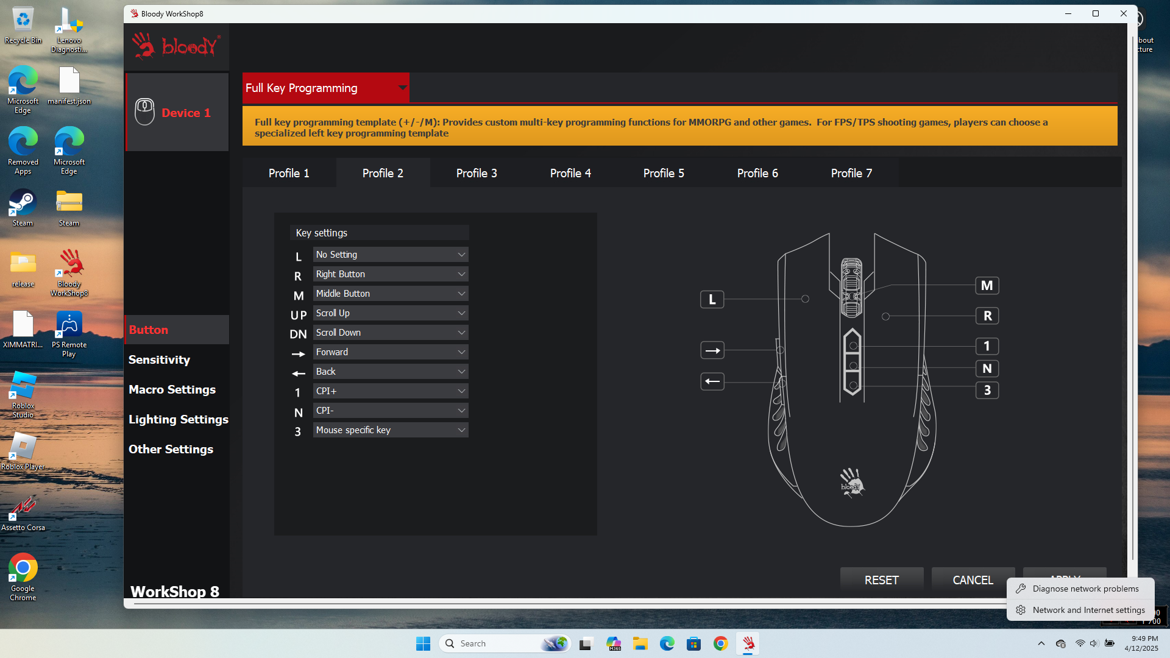Click the L button label on mouse diagram
This screenshot has height=658, width=1170.
point(712,299)
